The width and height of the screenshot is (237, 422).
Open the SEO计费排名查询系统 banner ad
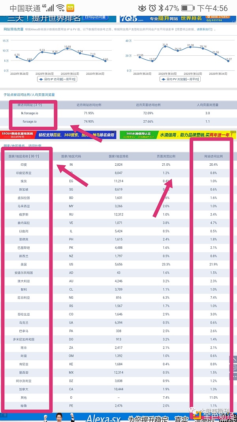point(58,134)
